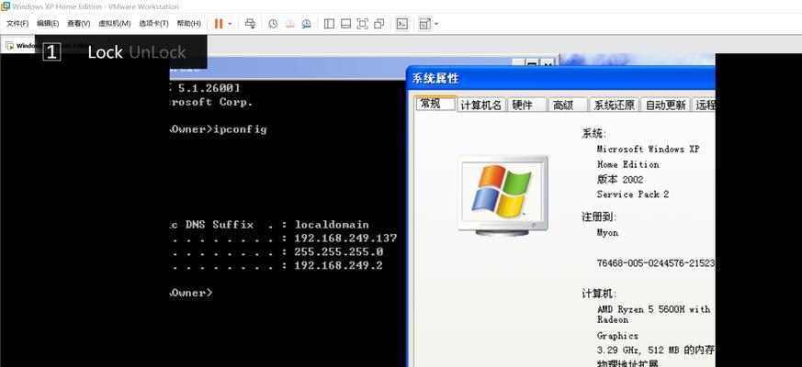Click the VMware Workstation app icon in title bar
Screen dimensions: 802x367
click(x=6, y=6)
